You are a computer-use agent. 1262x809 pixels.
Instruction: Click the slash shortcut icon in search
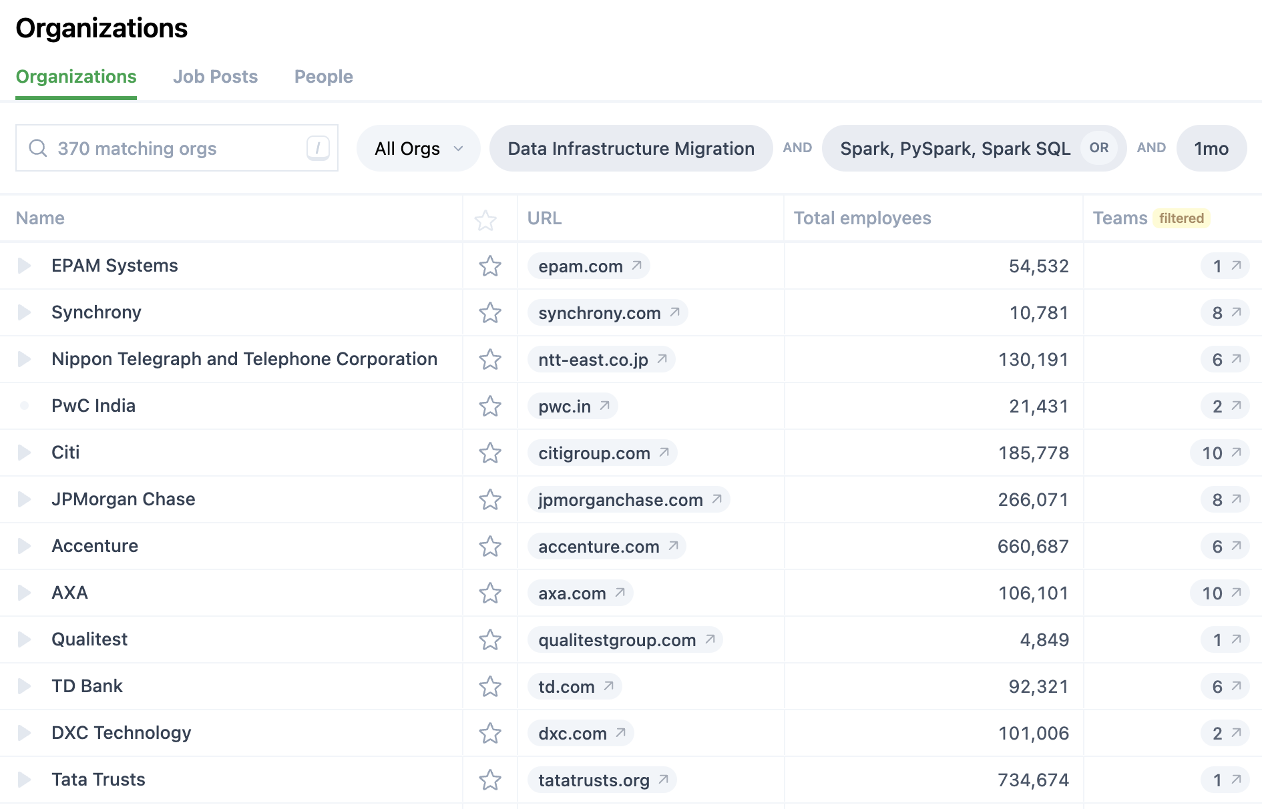click(318, 148)
